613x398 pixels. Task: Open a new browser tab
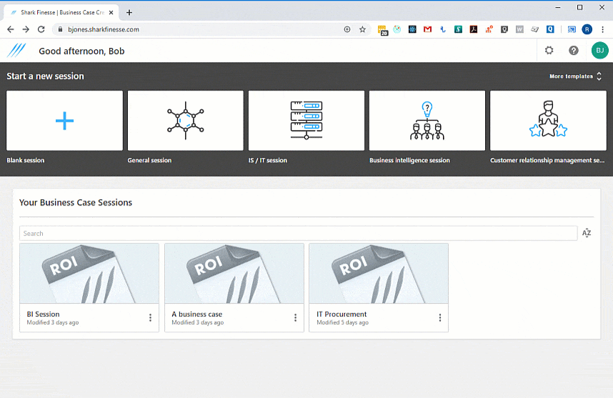[129, 13]
